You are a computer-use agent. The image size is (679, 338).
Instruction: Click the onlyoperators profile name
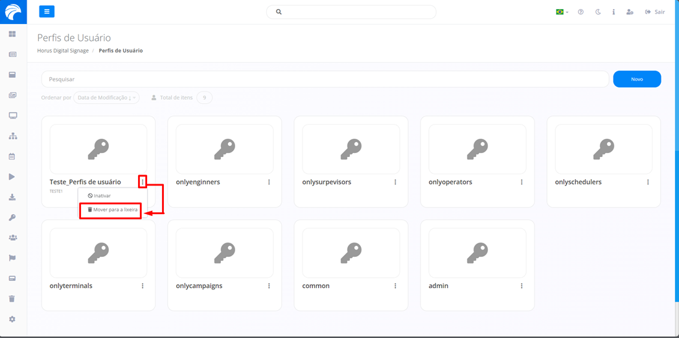pos(450,182)
